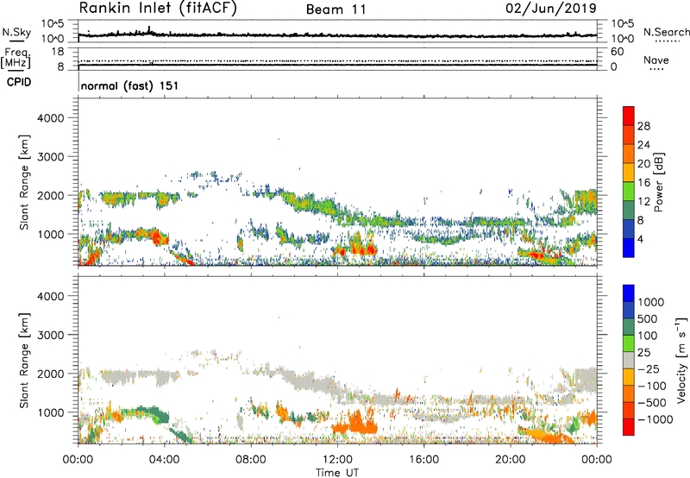This screenshot has height=478, width=690.
Task: Click the date "02/Jun/2019"
Action: click(551, 9)
